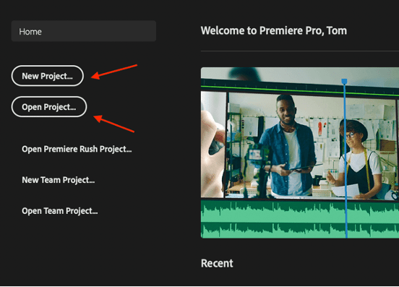Select the Home tab in sidebar
Image resolution: width=399 pixels, height=287 pixels.
coord(83,31)
